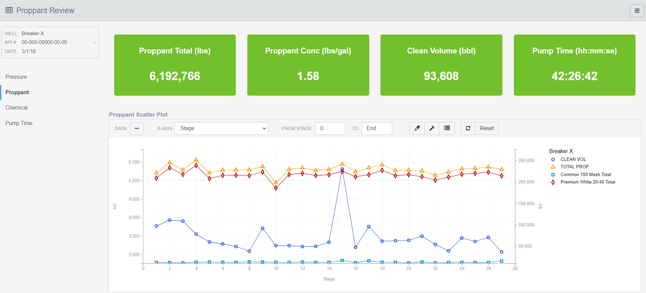
Task: Click the Proppant Review table icon
Action: tap(9, 10)
